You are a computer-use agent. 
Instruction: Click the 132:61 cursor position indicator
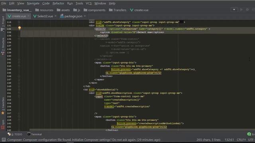[229, 140]
